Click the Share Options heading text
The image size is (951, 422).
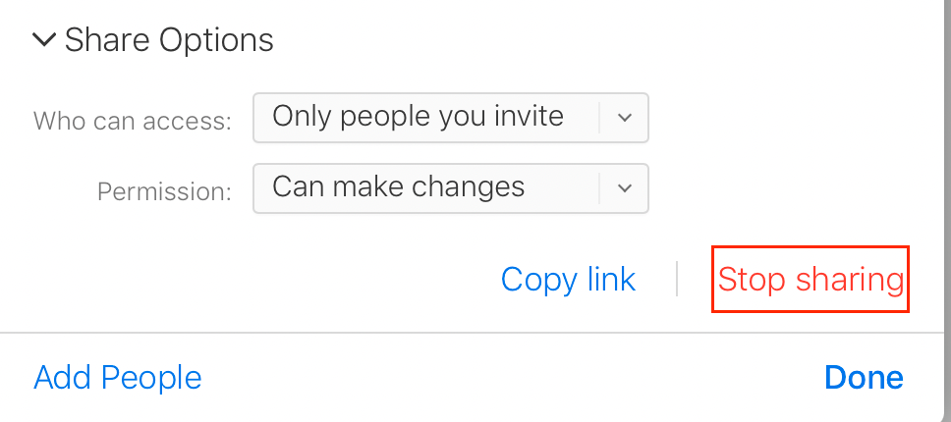tap(169, 40)
